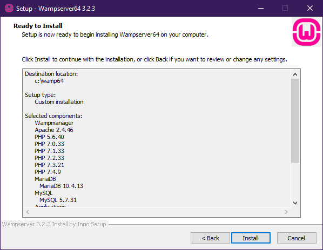Click the PHP 7.4.9 component line
Screen dimensions: 323x250
pos(48,172)
